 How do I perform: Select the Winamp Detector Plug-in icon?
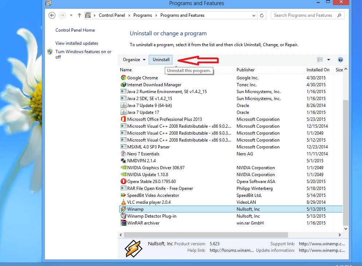tap(124, 216)
